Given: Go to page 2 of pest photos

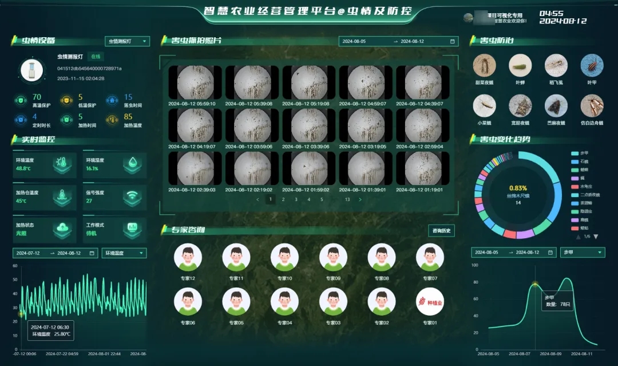Looking at the screenshot, I should click(283, 199).
